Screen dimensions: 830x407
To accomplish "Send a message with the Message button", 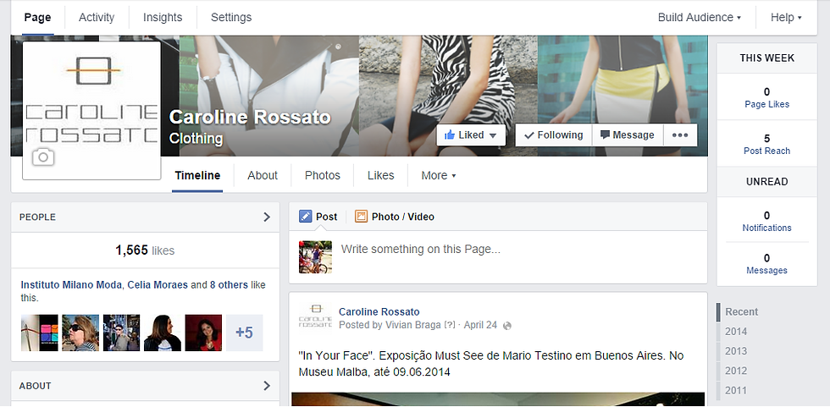I will 628,135.
